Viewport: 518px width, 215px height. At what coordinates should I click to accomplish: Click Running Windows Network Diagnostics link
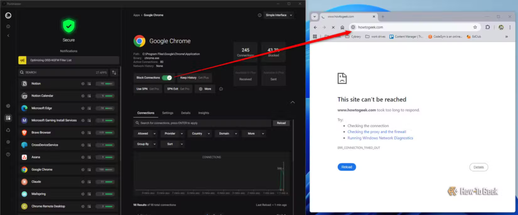point(380,138)
